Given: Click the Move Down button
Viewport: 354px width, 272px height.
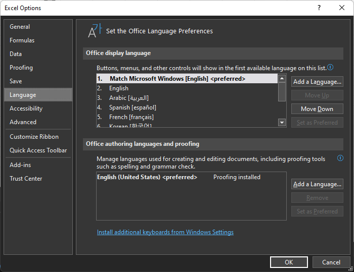Looking at the screenshot, I should tap(317, 109).
